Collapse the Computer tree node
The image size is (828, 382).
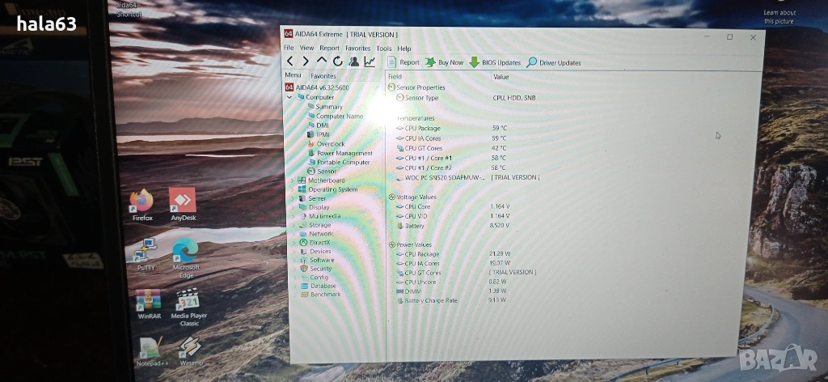coord(290,97)
